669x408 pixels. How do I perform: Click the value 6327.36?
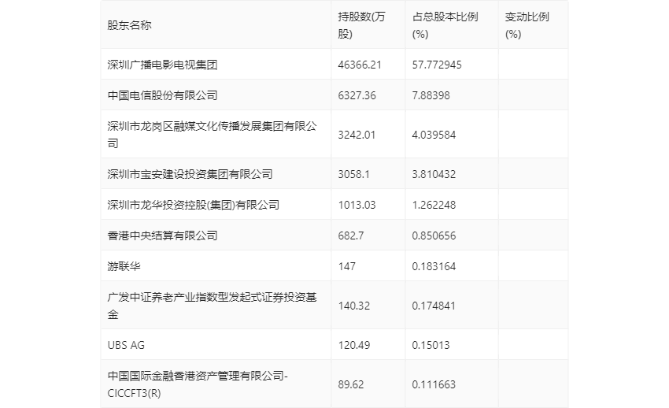pos(357,95)
